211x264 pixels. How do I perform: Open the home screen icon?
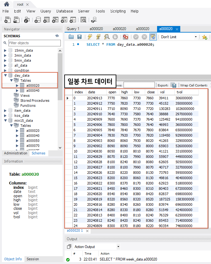[6, 4]
